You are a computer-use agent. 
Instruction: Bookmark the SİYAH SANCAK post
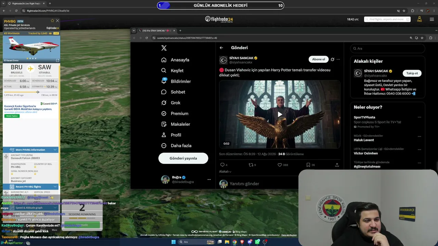(308, 165)
